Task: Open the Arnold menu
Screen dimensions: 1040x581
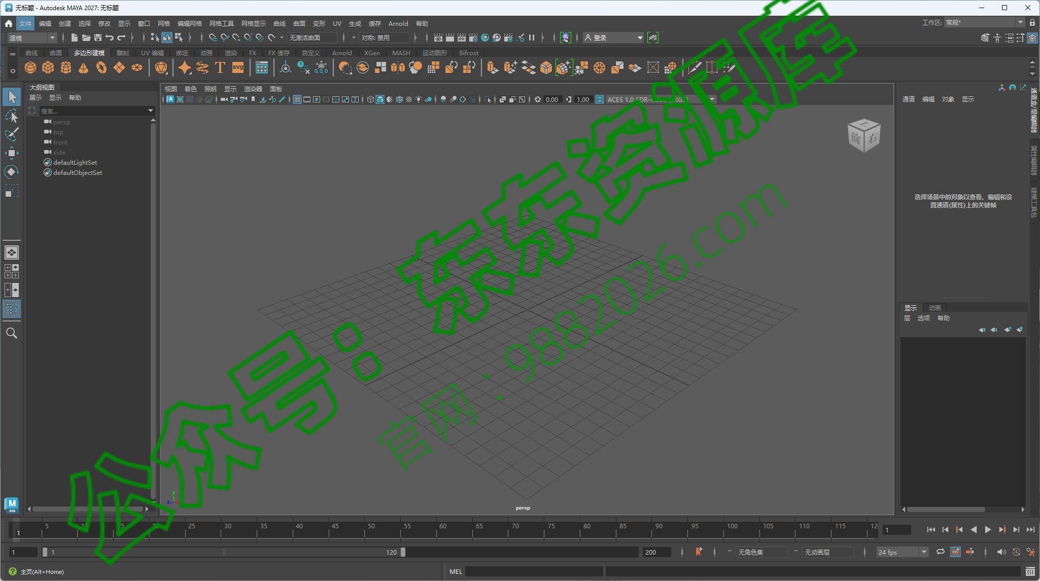Action: (x=398, y=23)
